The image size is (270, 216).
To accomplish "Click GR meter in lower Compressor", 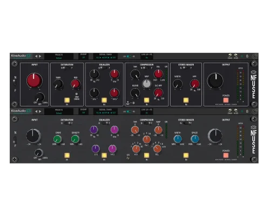I will point(166,131).
